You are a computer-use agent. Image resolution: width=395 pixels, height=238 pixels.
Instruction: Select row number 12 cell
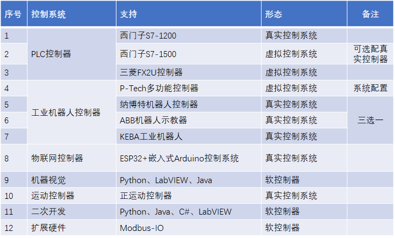(x=14, y=228)
